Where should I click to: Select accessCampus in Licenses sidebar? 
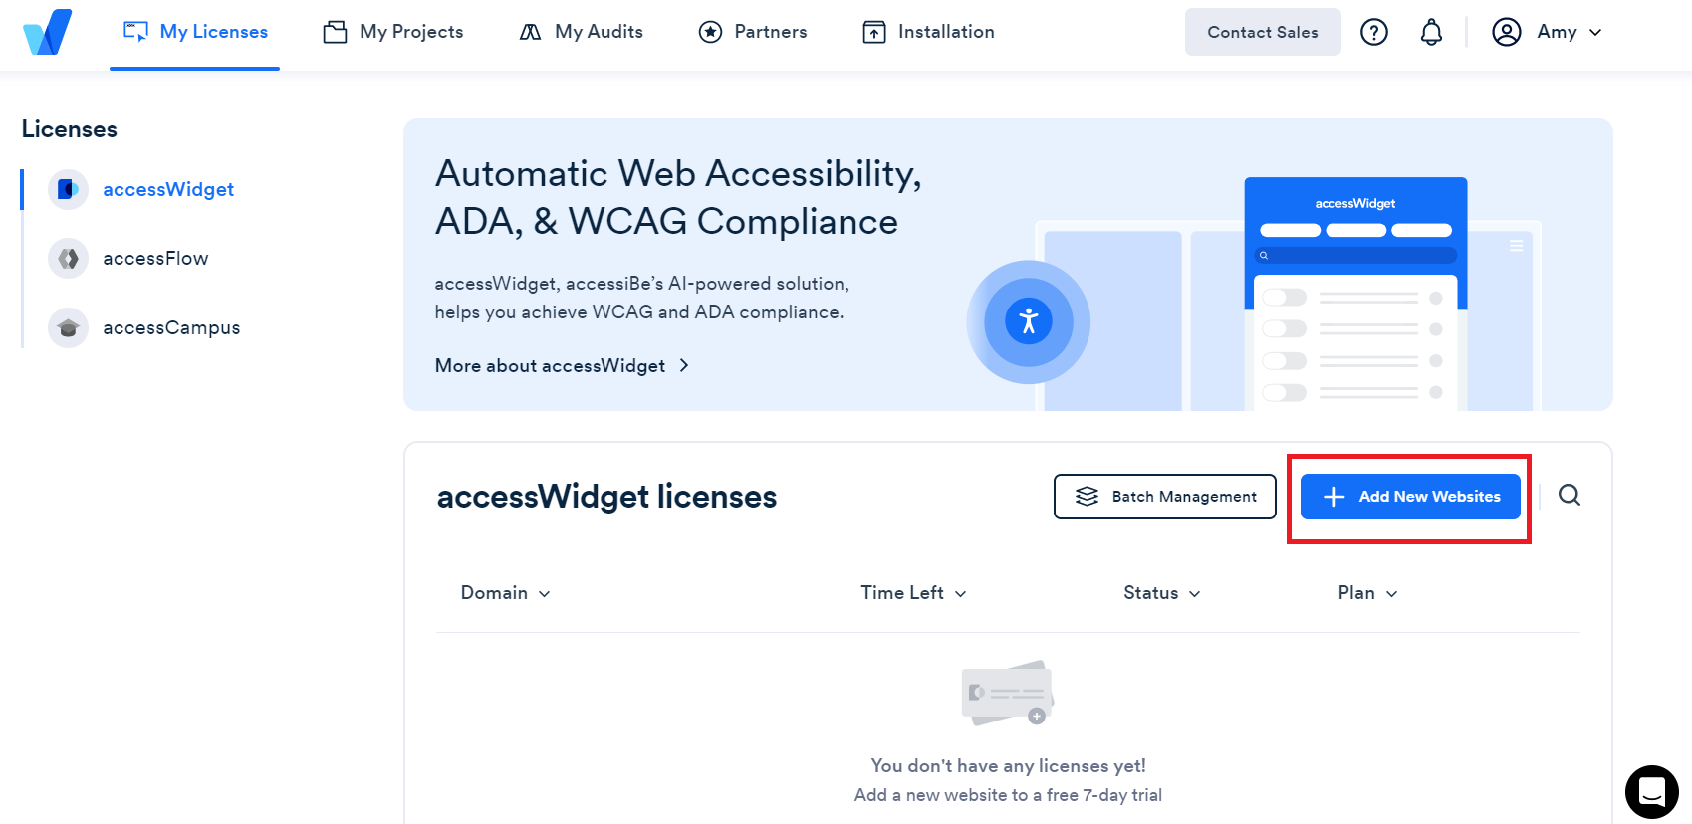(x=171, y=328)
